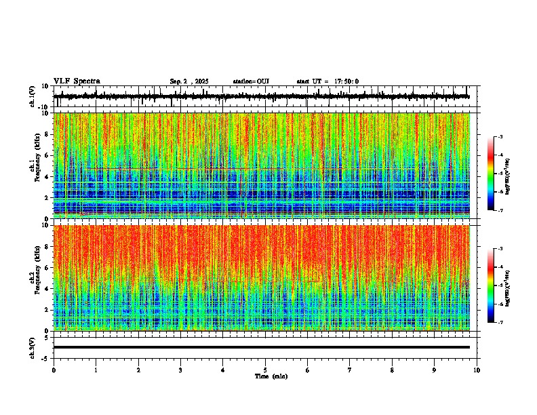Click the ch.1 voltage waveform trace

pyautogui.click(x=261, y=96)
